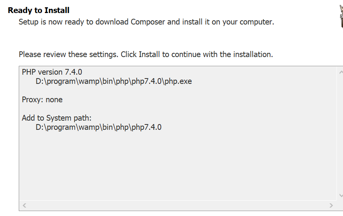The height and width of the screenshot is (216, 343).
Task: Click the Composer installer logo icon
Action: point(341,17)
